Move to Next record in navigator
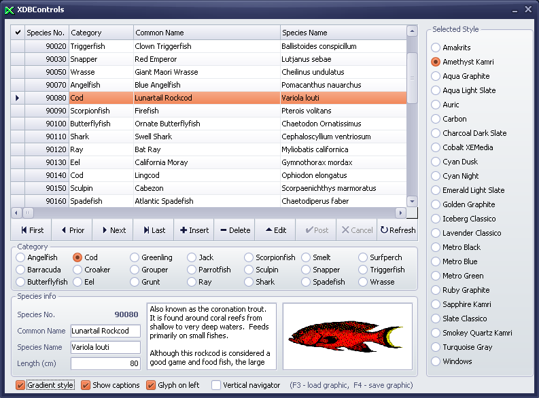The width and height of the screenshot is (539, 398). point(112,230)
